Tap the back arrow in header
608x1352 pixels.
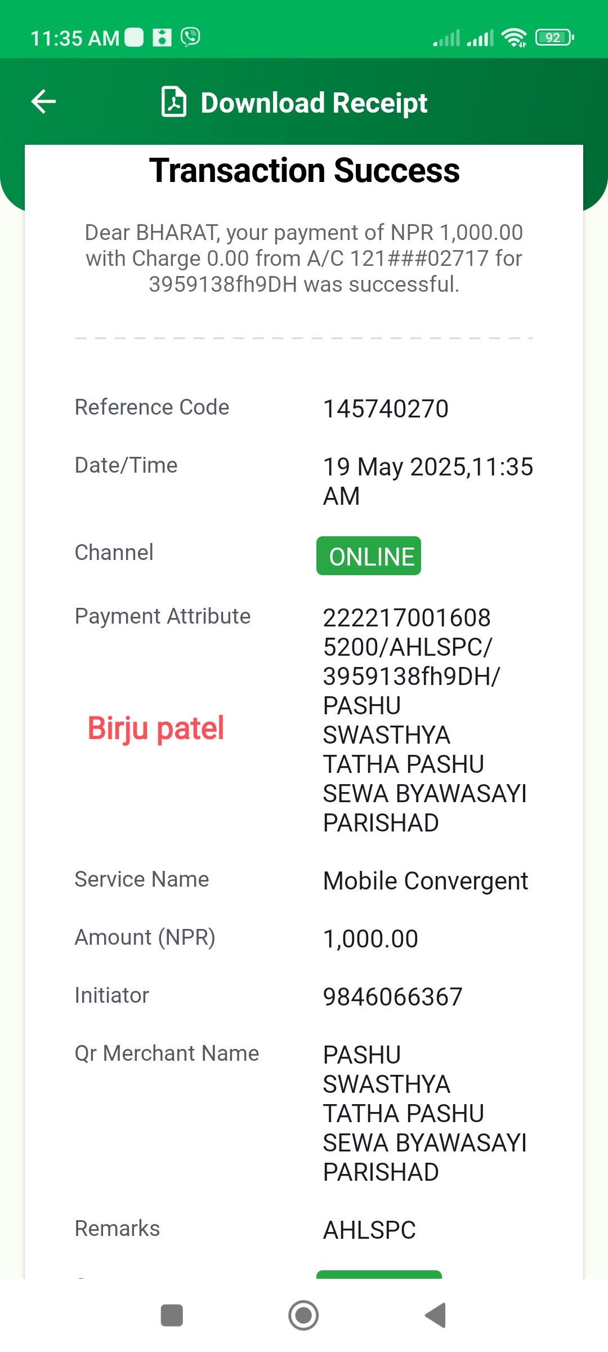[43, 102]
